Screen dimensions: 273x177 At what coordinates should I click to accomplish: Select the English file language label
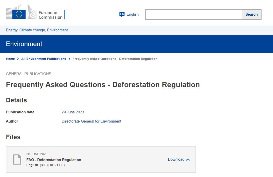click(x=32, y=165)
